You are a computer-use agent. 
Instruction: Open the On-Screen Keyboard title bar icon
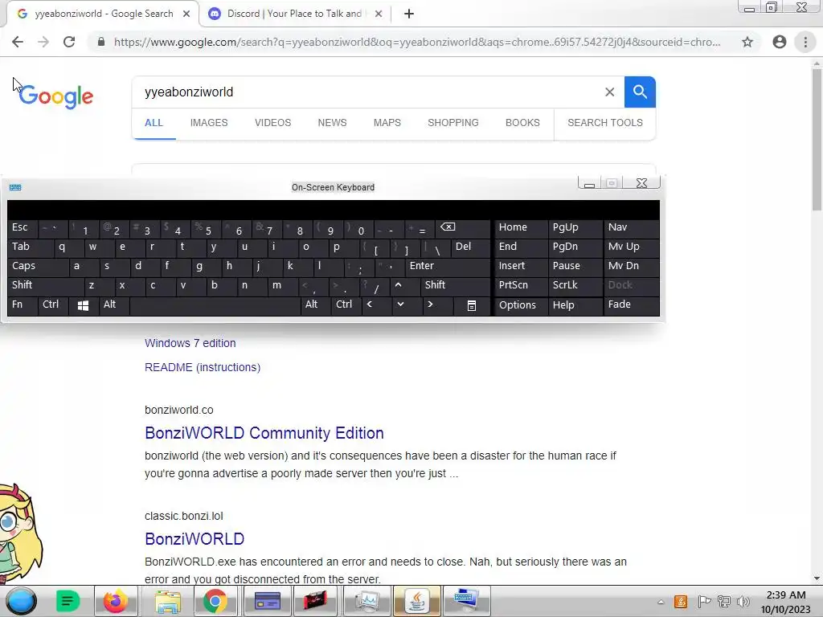[15, 188]
